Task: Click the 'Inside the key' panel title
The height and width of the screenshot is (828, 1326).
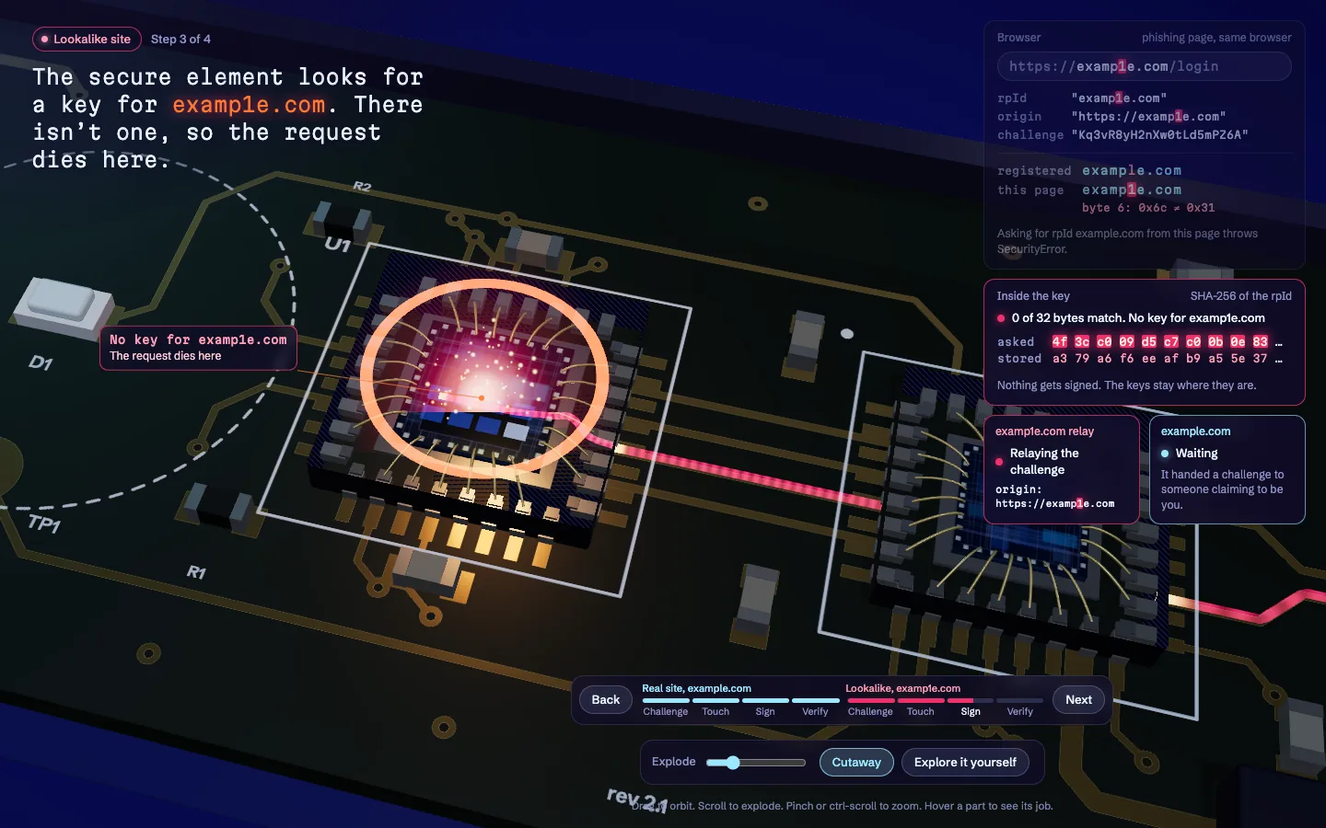Action: pos(1033,296)
